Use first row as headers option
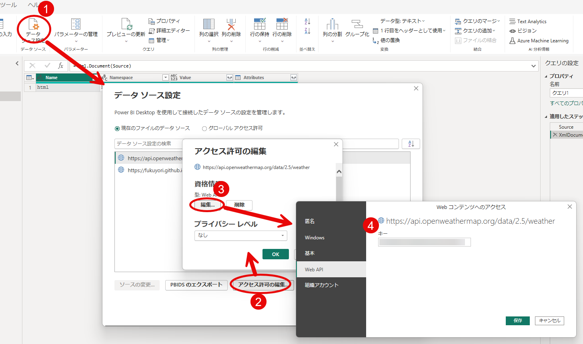The height and width of the screenshot is (344, 583). coord(409,30)
